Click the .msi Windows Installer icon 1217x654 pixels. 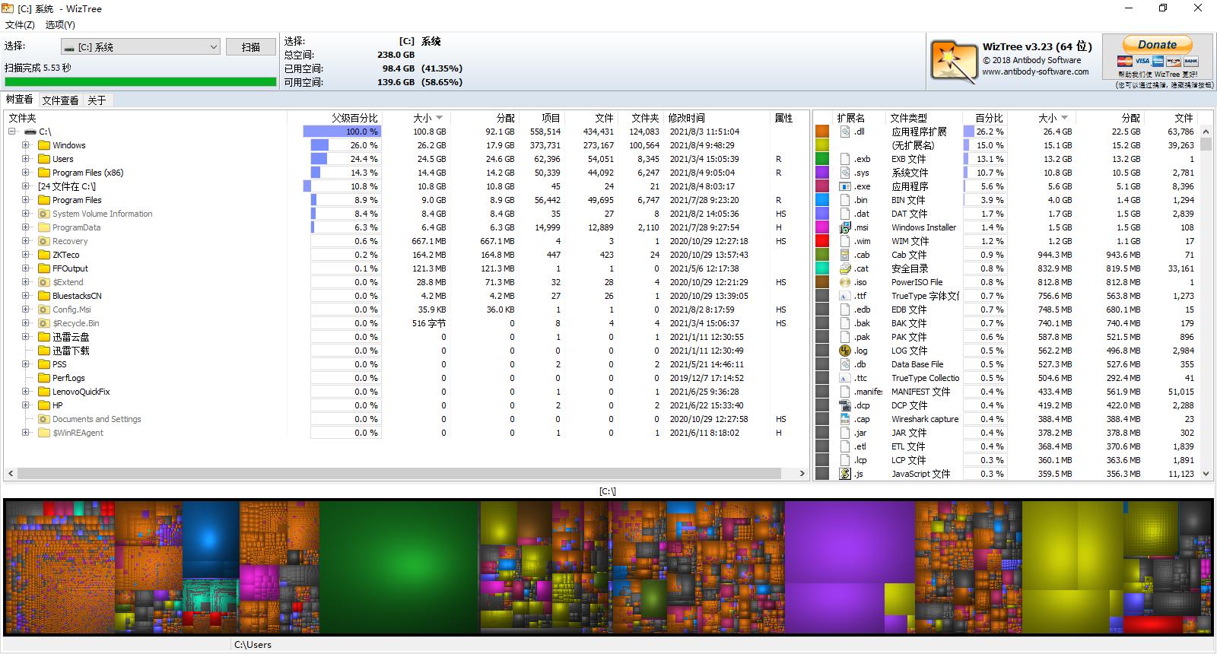click(844, 227)
